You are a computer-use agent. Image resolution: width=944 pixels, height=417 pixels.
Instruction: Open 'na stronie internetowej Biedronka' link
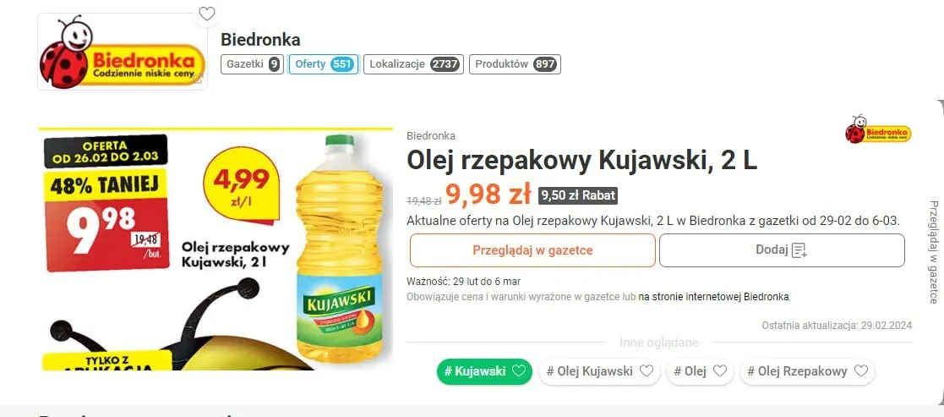(x=714, y=297)
